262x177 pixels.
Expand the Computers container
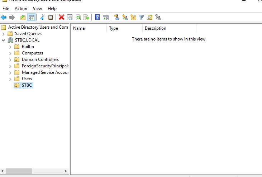[10, 53]
